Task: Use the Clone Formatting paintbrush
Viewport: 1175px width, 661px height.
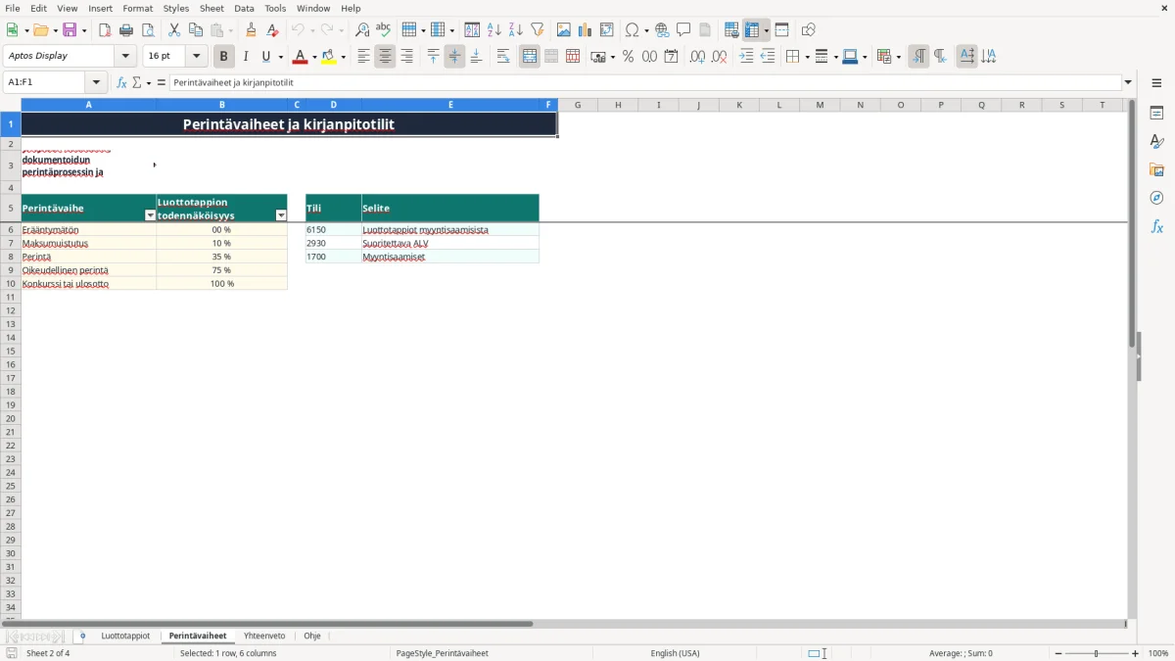Action: (251, 30)
